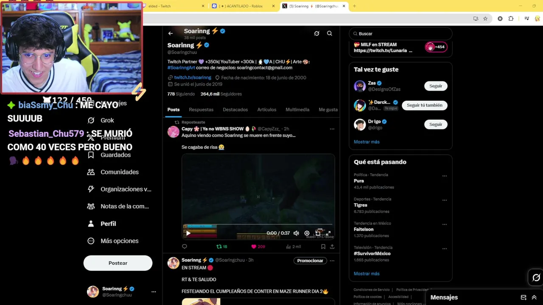Go to Perfil in the sidebar

pyautogui.click(x=102, y=224)
